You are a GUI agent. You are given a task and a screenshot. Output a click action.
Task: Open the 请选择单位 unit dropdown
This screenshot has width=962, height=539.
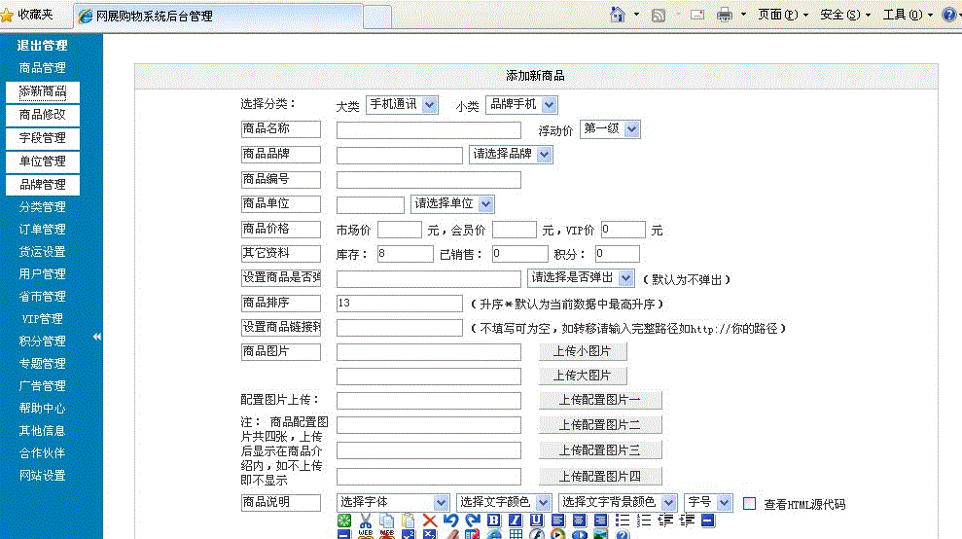click(452, 204)
